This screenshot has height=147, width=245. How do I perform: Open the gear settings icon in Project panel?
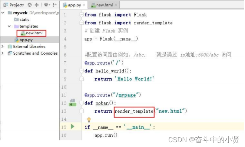(x=46, y=5)
